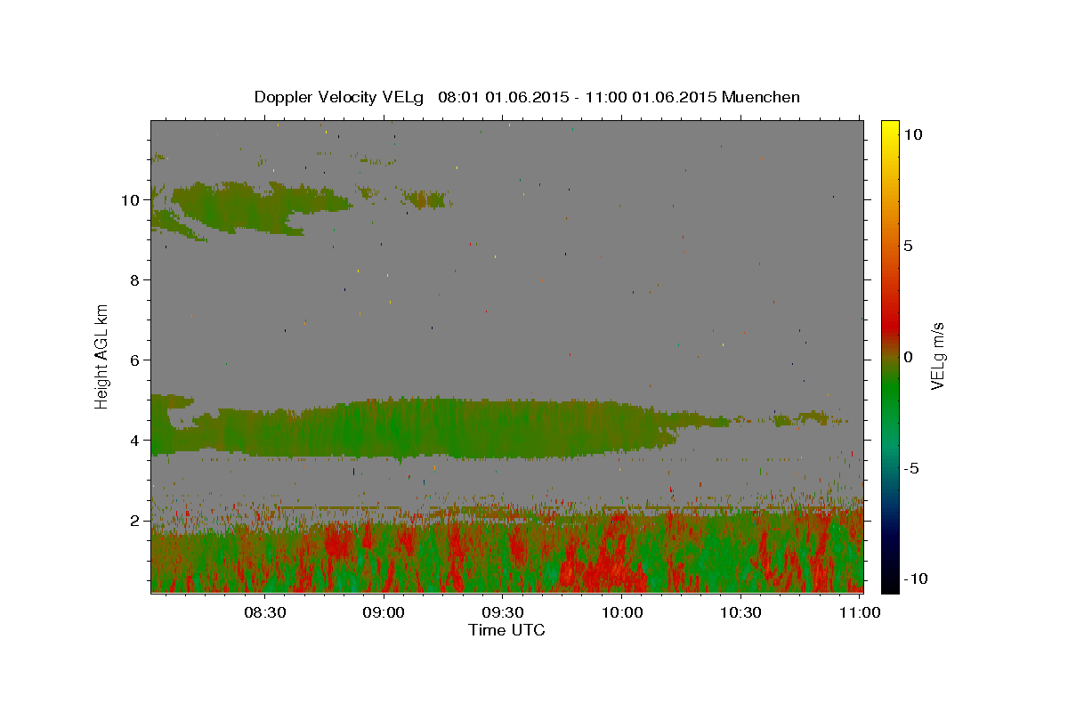Click the colorbar label '5'

(x=908, y=246)
